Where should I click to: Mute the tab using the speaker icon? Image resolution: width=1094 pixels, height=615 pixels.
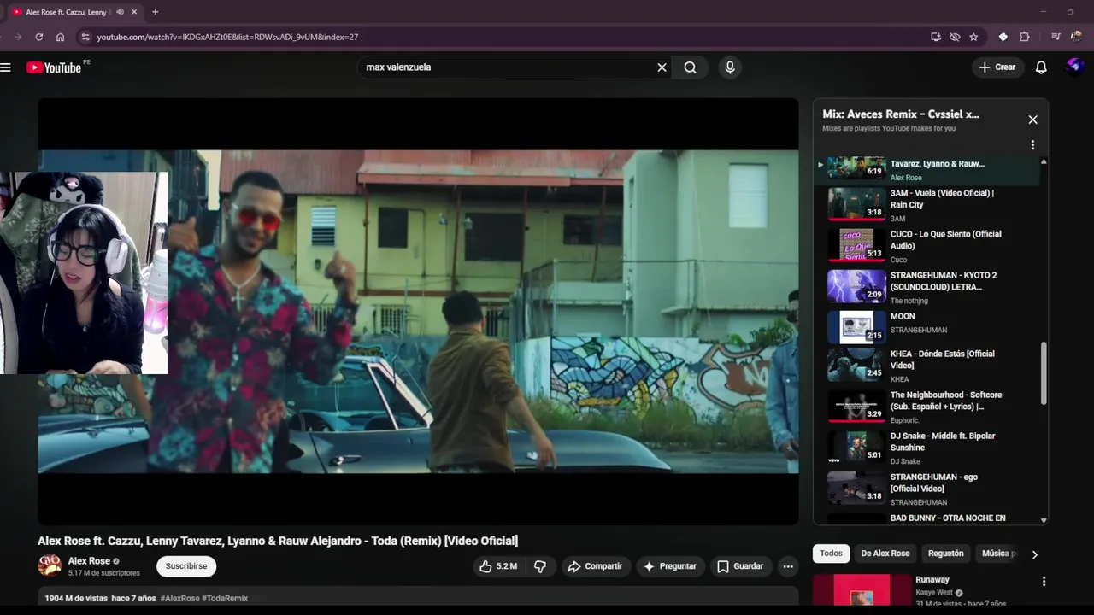(120, 12)
